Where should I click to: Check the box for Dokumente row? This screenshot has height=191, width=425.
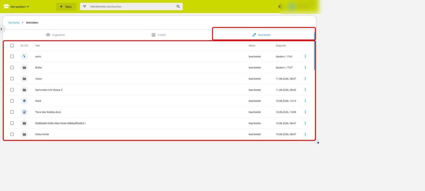pyautogui.click(x=12, y=134)
